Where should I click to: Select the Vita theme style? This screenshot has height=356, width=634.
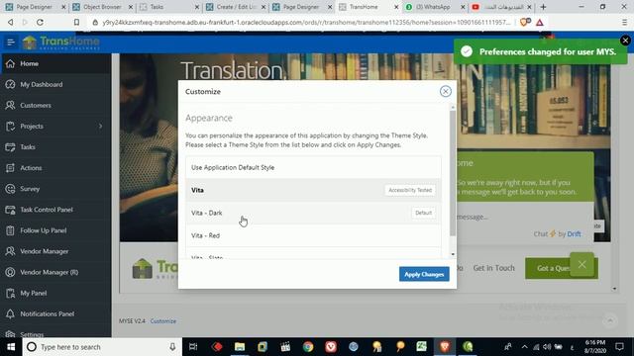pyautogui.click(x=313, y=190)
